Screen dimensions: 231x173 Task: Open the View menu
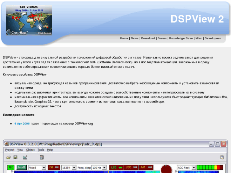20,150
